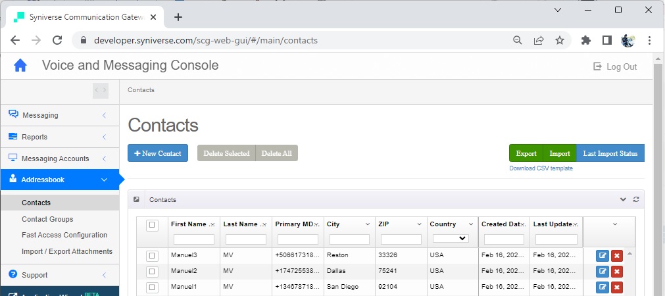Viewport: 665px width, 296px height.
Task: Expand the Messaging sidebar menu
Action: point(60,115)
